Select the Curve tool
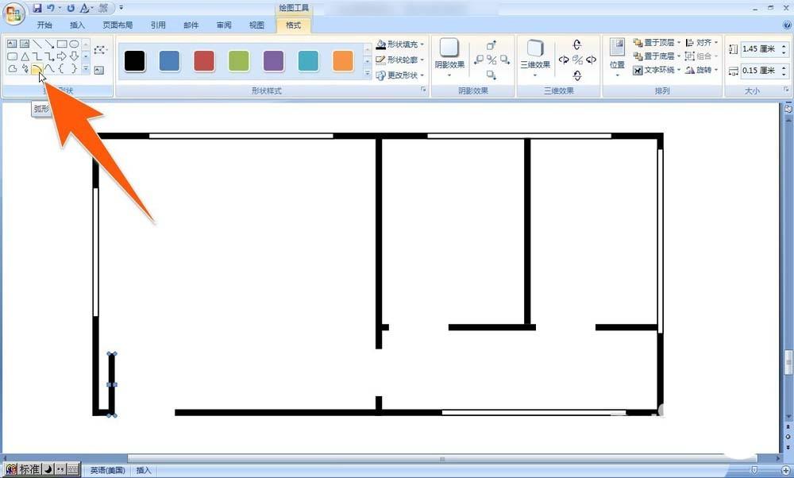 point(49,68)
